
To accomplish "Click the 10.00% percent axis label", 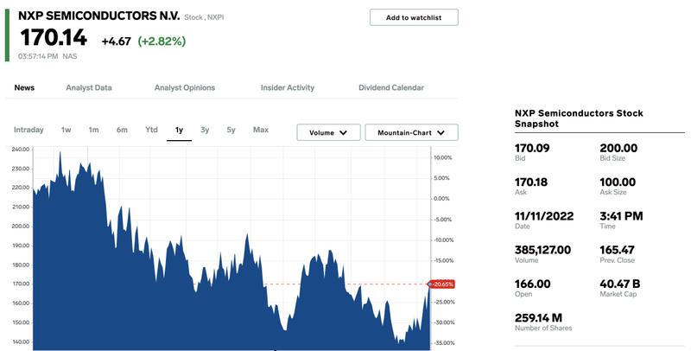I will 442,158.
